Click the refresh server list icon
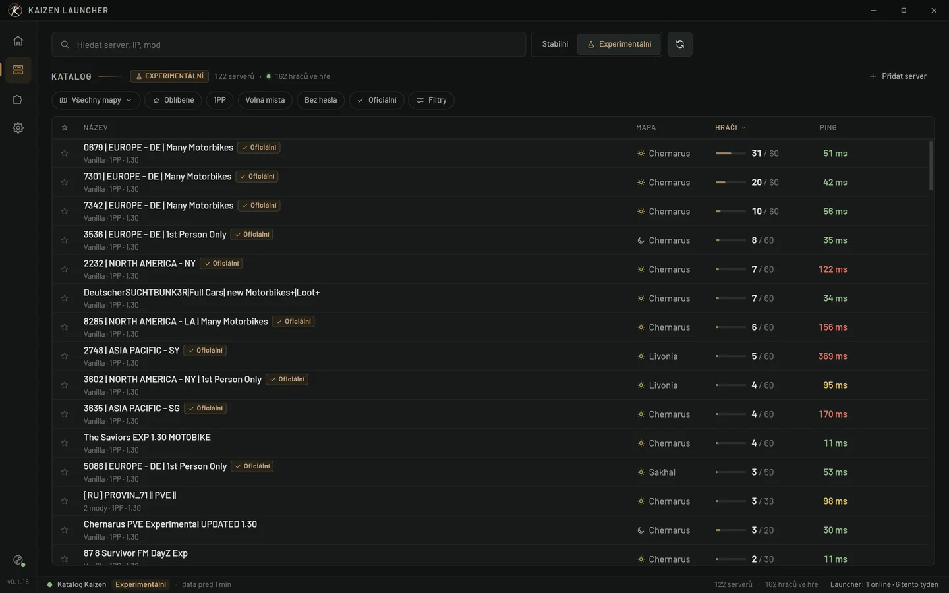This screenshot has width=949, height=593. [679, 44]
